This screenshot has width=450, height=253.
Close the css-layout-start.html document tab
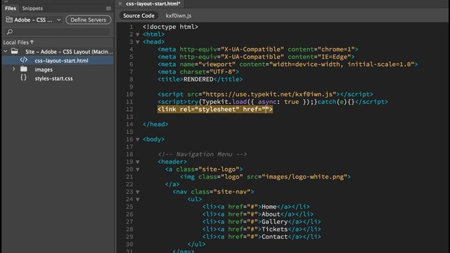point(120,4)
